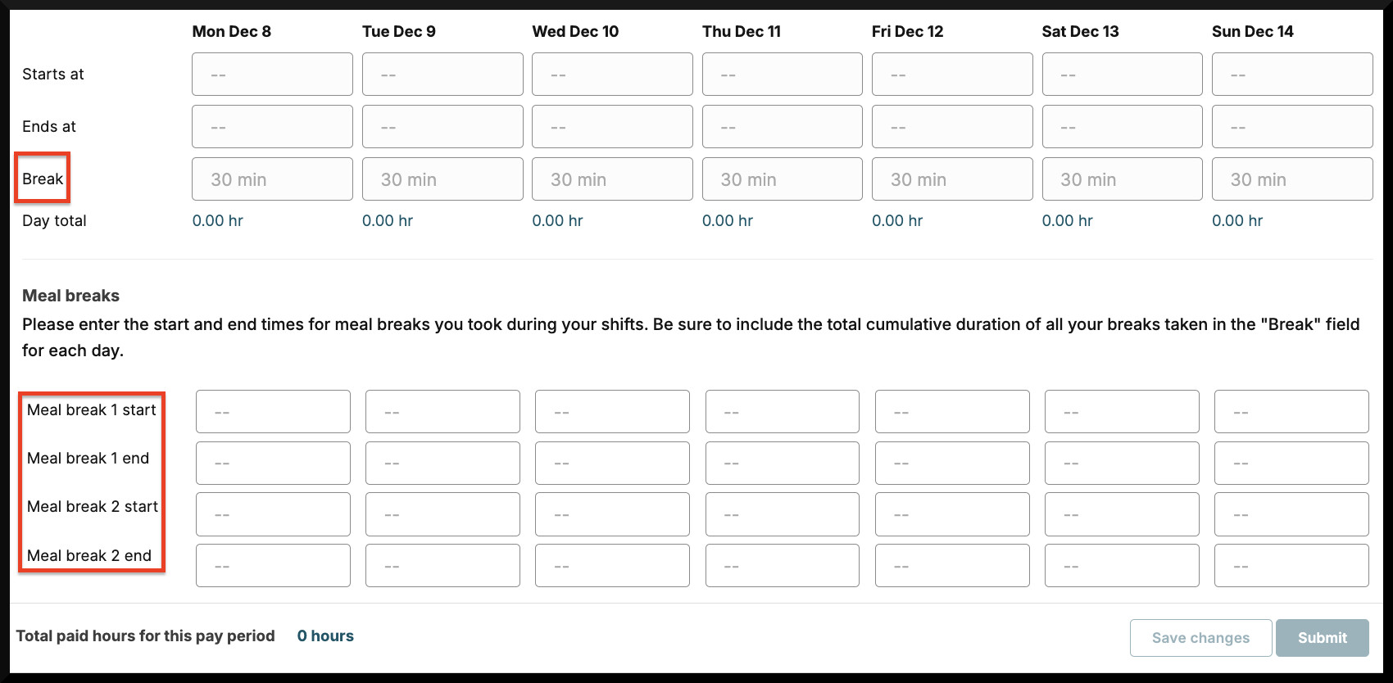Image resolution: width=1393 pixels, height=683 pixels.
Task: Click the 0 hours total value
Action: [325, 636]
